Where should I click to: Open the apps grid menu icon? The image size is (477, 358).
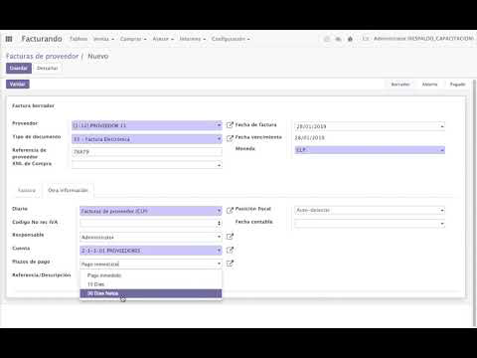tap(9, 39)
